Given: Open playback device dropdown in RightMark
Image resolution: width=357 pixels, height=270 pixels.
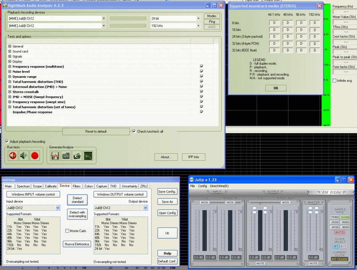Looking at the screenshot, I should 103,18.
